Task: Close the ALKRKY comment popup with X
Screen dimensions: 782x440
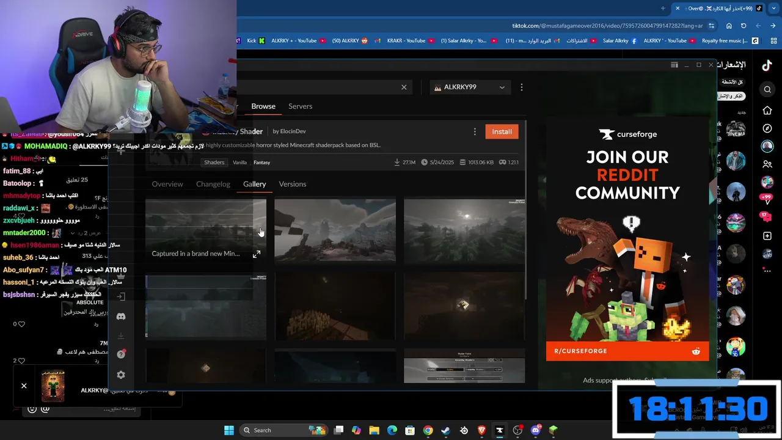Action: (x=24, y=386)
